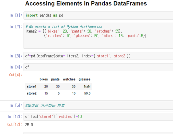Click the In [1] prompt label
Screen dimensions: 173x134
coord(16,15)
